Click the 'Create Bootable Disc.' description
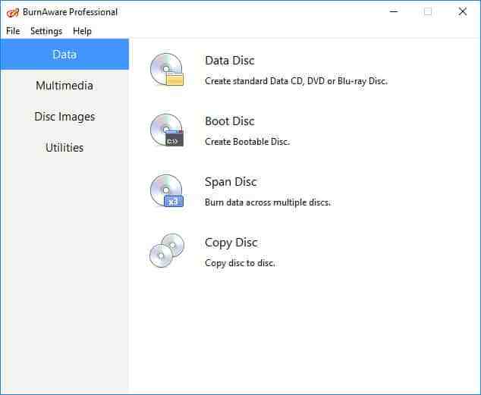Screen dimensions: 481x395 tap(247, 142)
